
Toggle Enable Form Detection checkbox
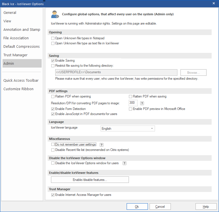53,109
